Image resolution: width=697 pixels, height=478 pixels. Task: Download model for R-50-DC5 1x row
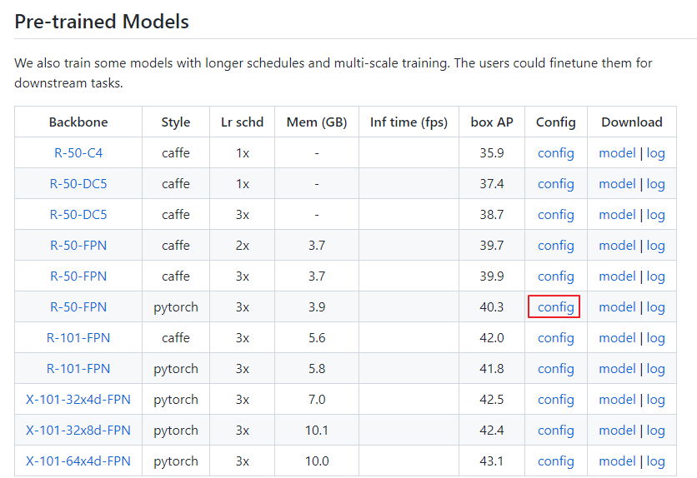point(617,184)
